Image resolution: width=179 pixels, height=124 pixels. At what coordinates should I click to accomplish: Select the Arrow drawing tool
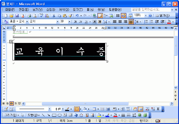(x=49, y=115)
